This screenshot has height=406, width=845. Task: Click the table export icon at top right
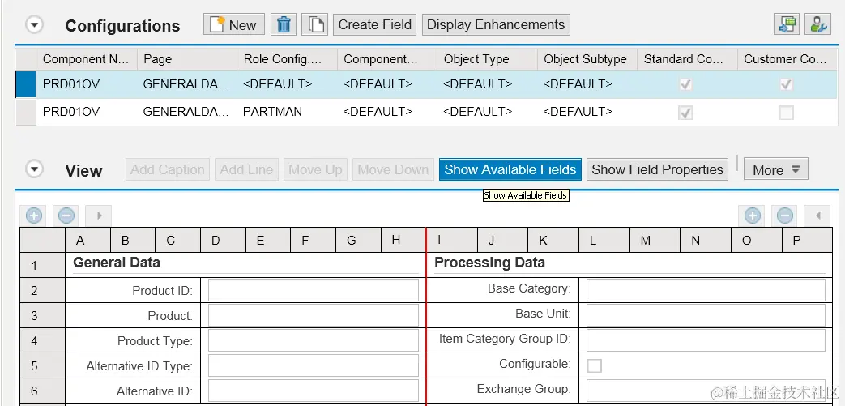point(787,25)
